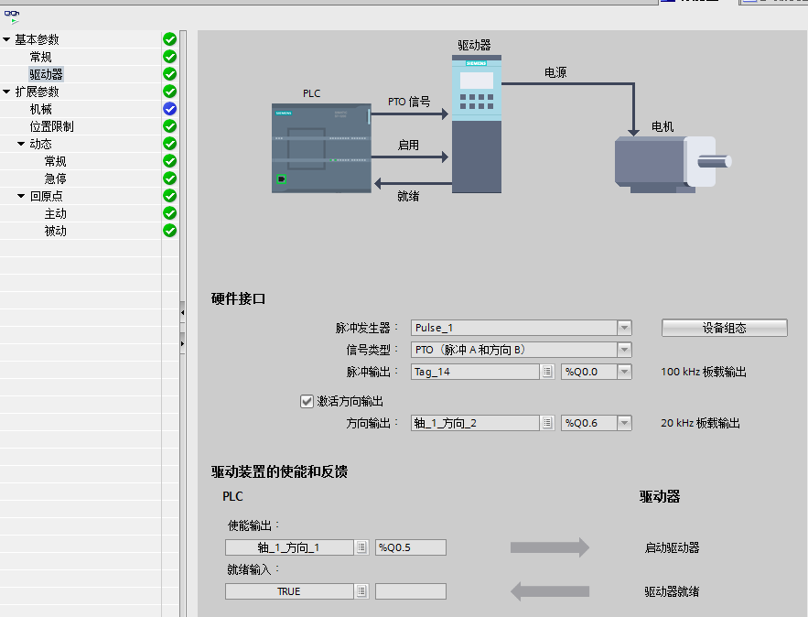Viewport: 808px width, 617px height.
Task: Select 位置限制 in the navigation tree
Action: coord(51,126)
